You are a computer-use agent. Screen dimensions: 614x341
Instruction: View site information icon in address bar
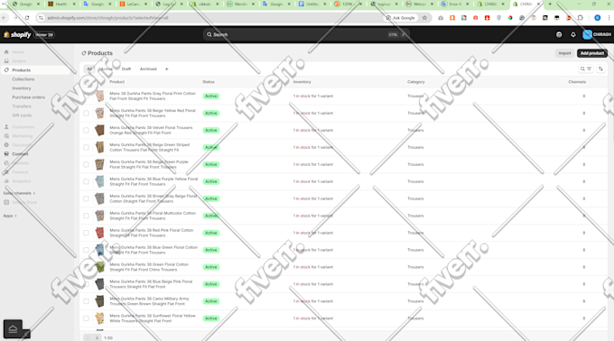pyautogui.click(x=41, y=18)
